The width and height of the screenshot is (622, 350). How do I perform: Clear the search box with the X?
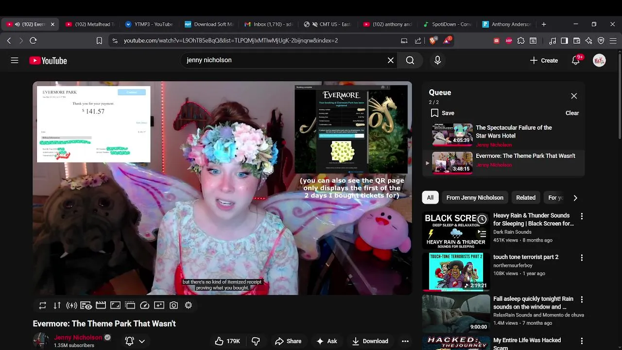pos(391,60)
